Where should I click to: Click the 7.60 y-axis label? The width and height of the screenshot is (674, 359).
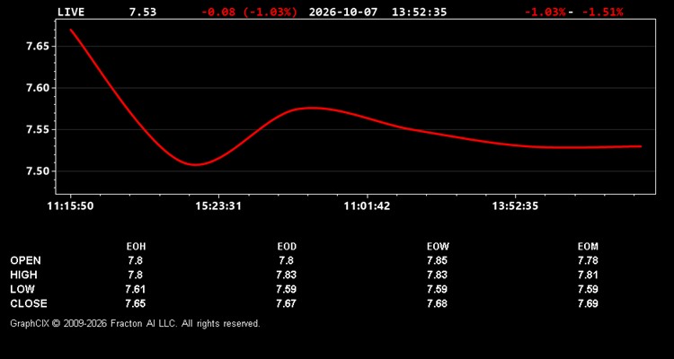point(40,88)
